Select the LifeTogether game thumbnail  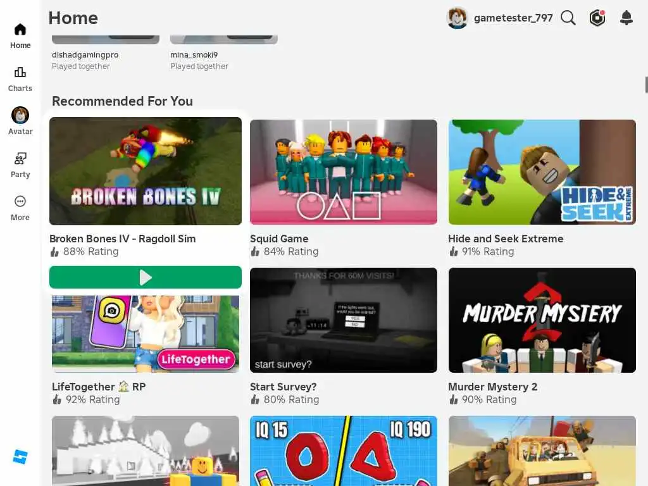point(146,334)
